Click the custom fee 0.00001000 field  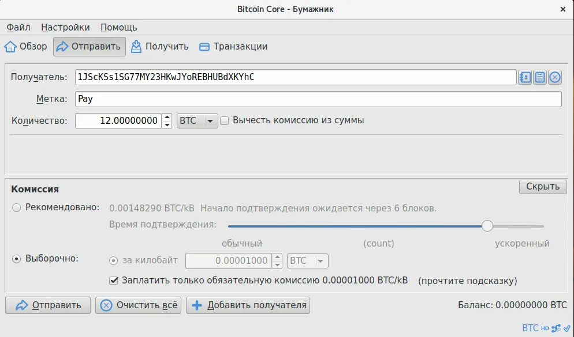pyautogui.click(x=229, y=261)
